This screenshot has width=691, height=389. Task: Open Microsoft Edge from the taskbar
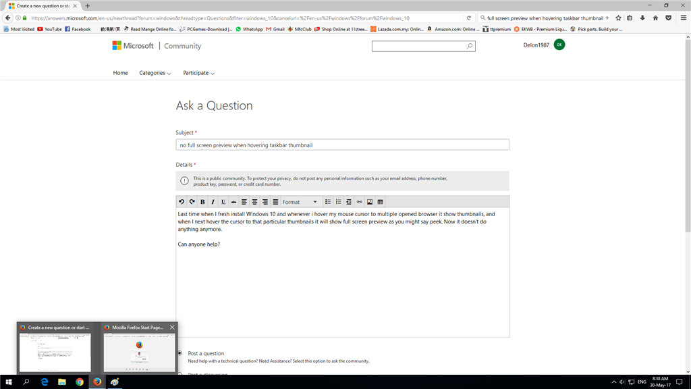pos(44,382)
